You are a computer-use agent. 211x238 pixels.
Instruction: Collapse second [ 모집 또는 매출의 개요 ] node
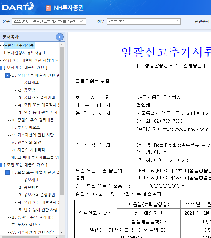pos(1,165)
